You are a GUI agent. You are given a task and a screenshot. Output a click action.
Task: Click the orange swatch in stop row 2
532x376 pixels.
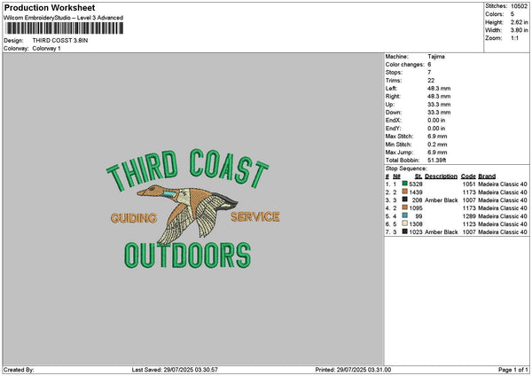click(x=404, y=192)
